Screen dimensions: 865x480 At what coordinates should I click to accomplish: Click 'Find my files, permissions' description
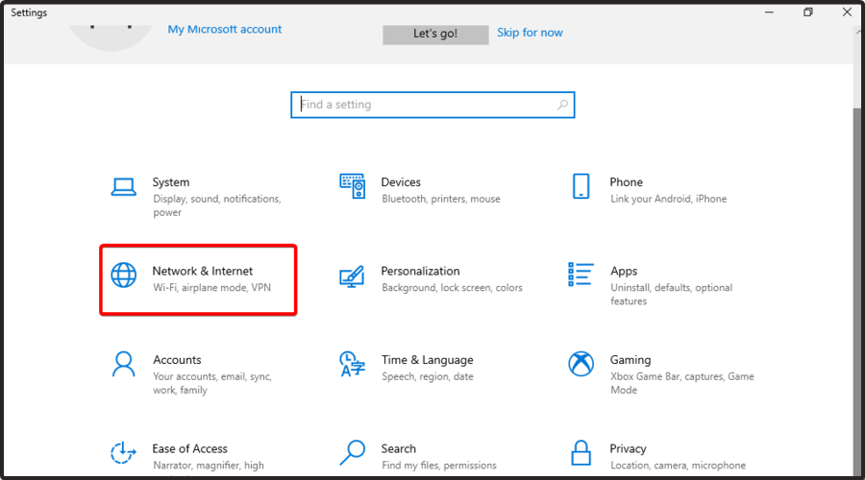[439, 466]
